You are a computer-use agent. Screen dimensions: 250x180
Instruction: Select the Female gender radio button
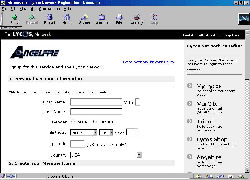coord(95,122)
